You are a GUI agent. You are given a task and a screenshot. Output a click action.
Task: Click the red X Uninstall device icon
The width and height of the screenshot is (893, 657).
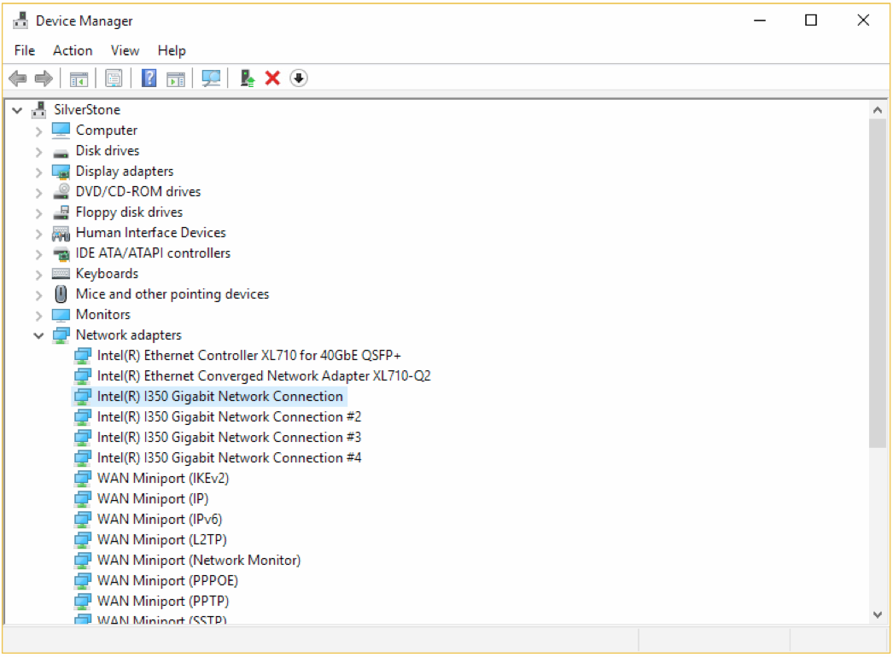point(273,78)
